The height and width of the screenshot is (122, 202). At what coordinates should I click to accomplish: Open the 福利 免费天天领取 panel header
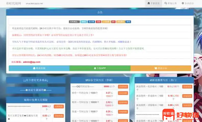click(x=36, y=100)
